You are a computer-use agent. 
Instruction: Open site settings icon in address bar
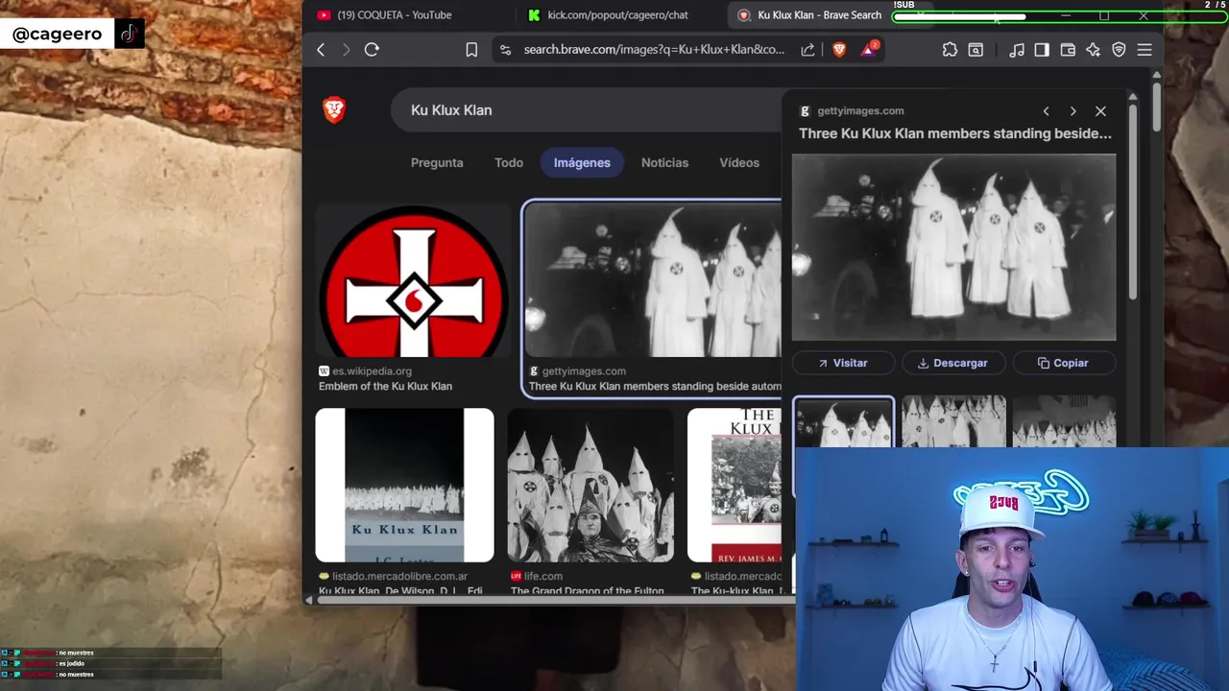point(506,50)
